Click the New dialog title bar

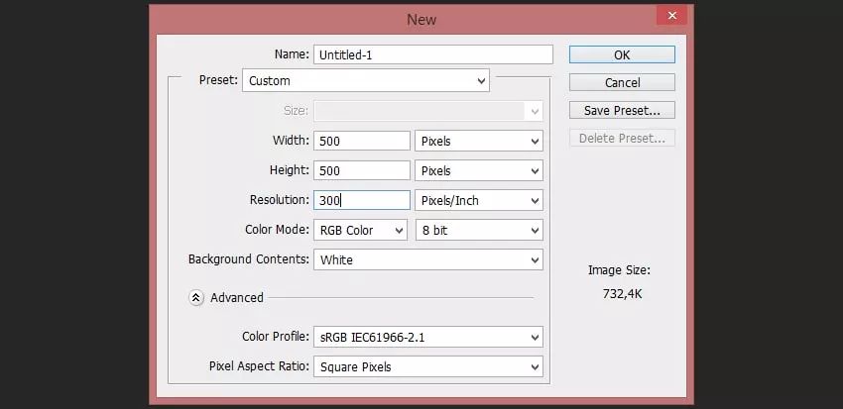click(x=421, y=20)
